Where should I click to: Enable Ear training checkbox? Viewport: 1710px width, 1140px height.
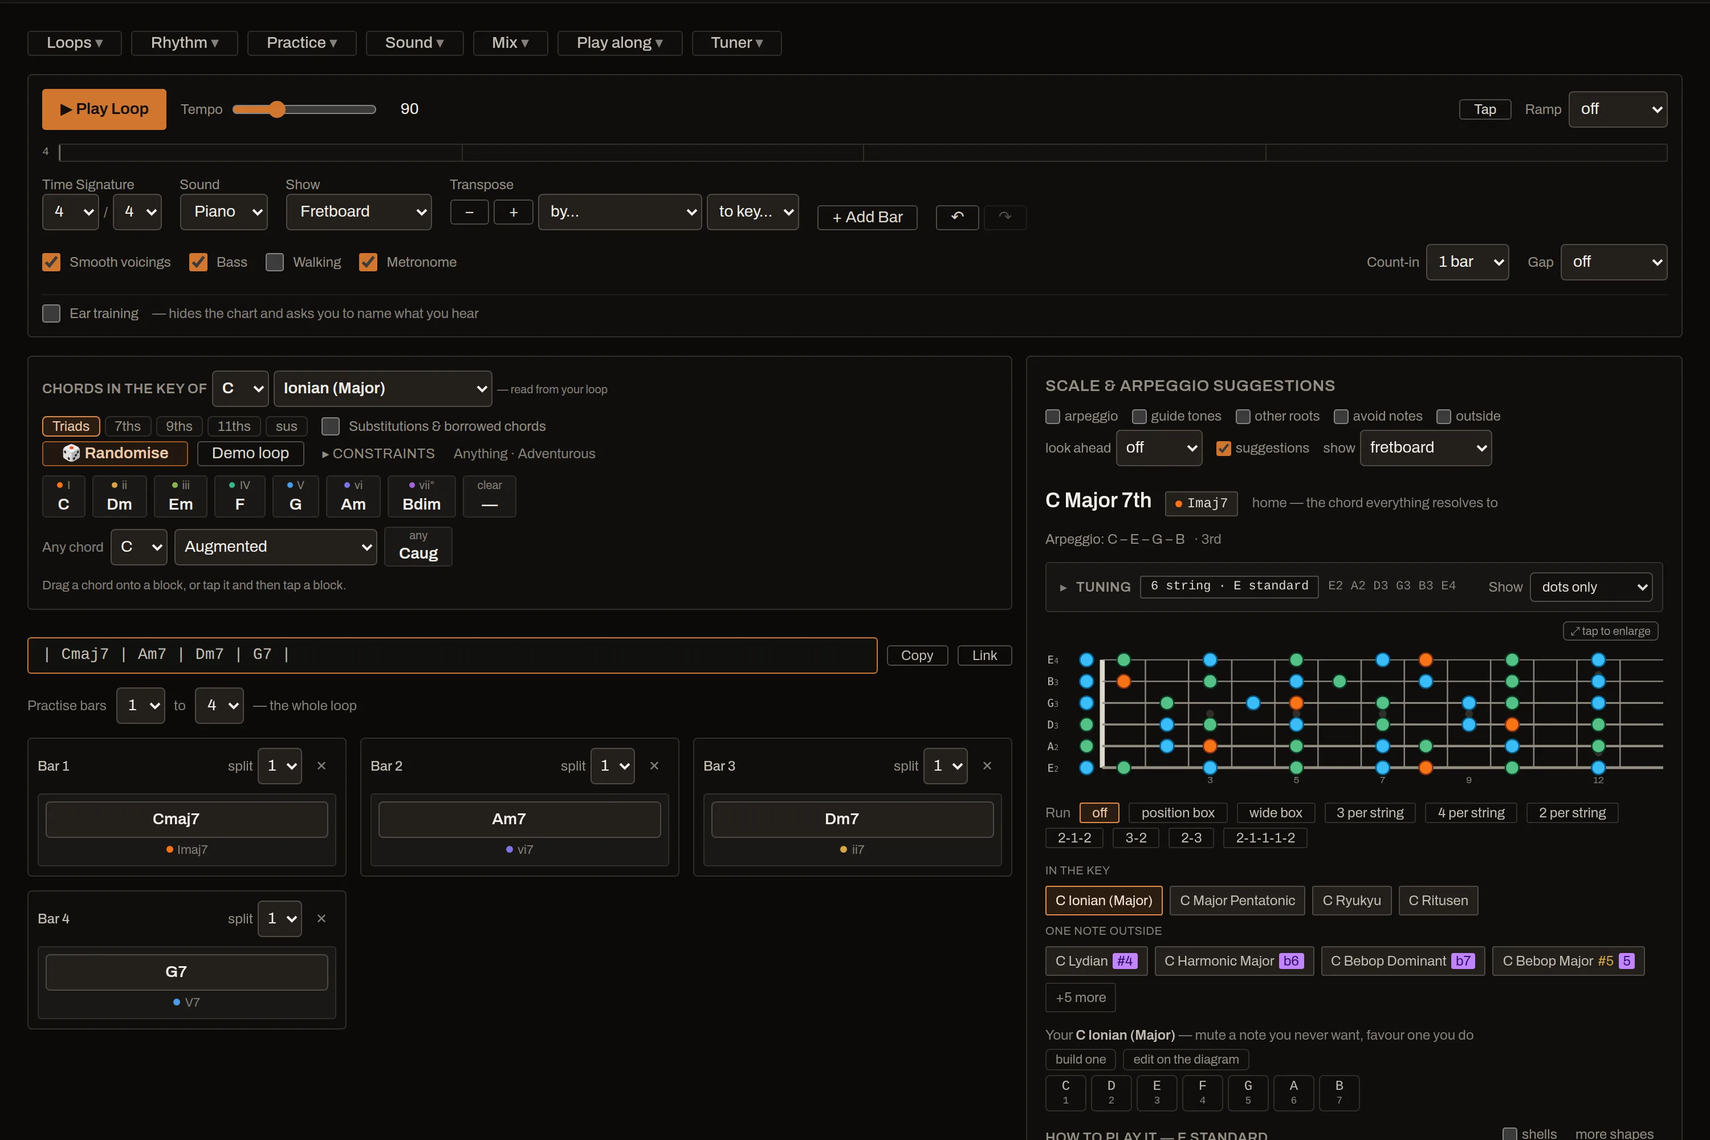point(51,313)
